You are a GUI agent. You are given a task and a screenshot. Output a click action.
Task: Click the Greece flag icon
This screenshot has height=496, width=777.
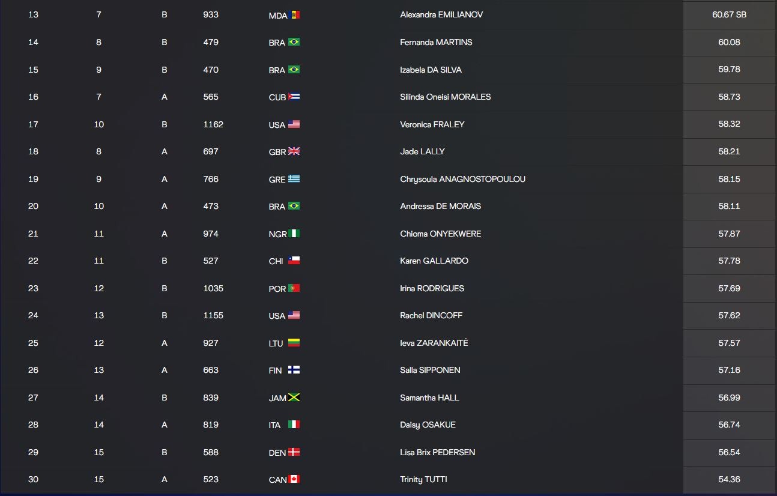(294, 179)
